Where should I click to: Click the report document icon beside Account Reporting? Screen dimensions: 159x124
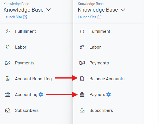8,79
